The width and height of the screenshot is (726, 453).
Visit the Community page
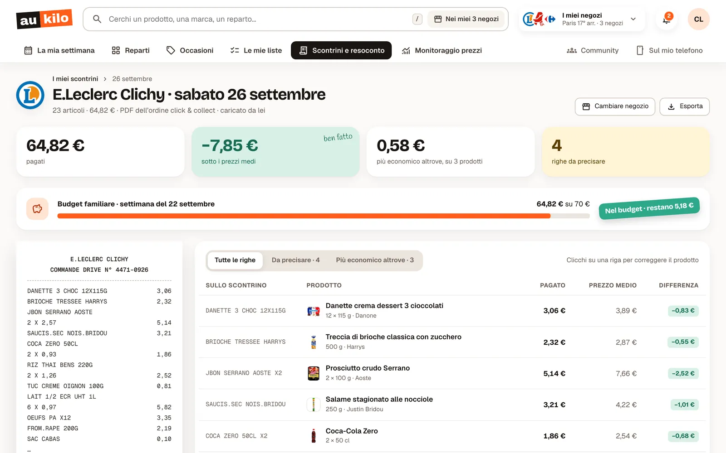(x=593, y=50)
